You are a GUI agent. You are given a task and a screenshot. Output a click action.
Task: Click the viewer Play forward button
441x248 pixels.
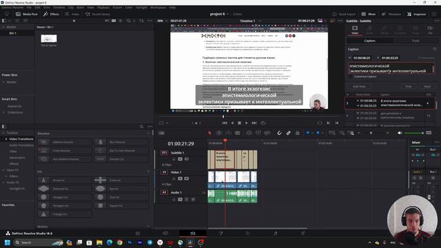247,123
